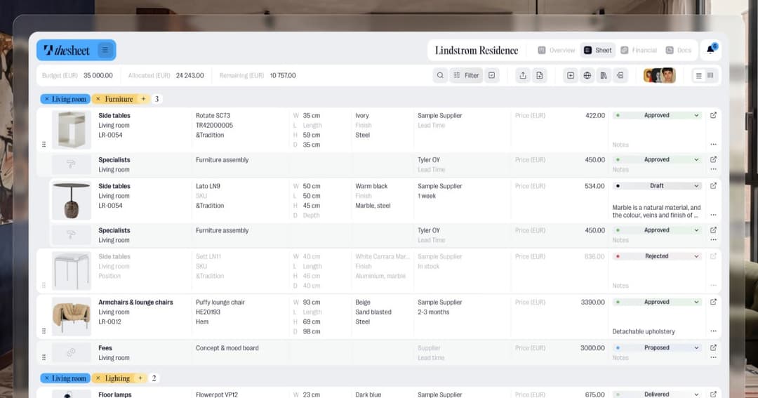Image resolution: width=758 pixels, height=398 pixels.
Task: Click the Specialists icon under Rotate SC73
Action: [x=71, y=164]
